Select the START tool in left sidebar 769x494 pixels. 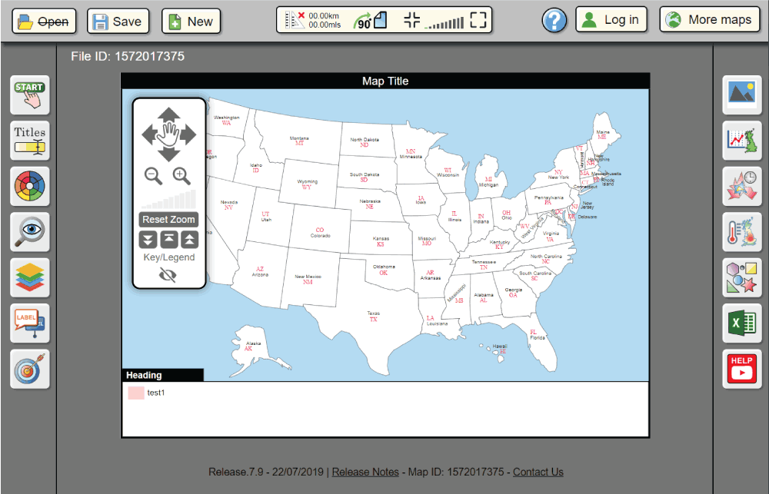[x=28, y=94]
